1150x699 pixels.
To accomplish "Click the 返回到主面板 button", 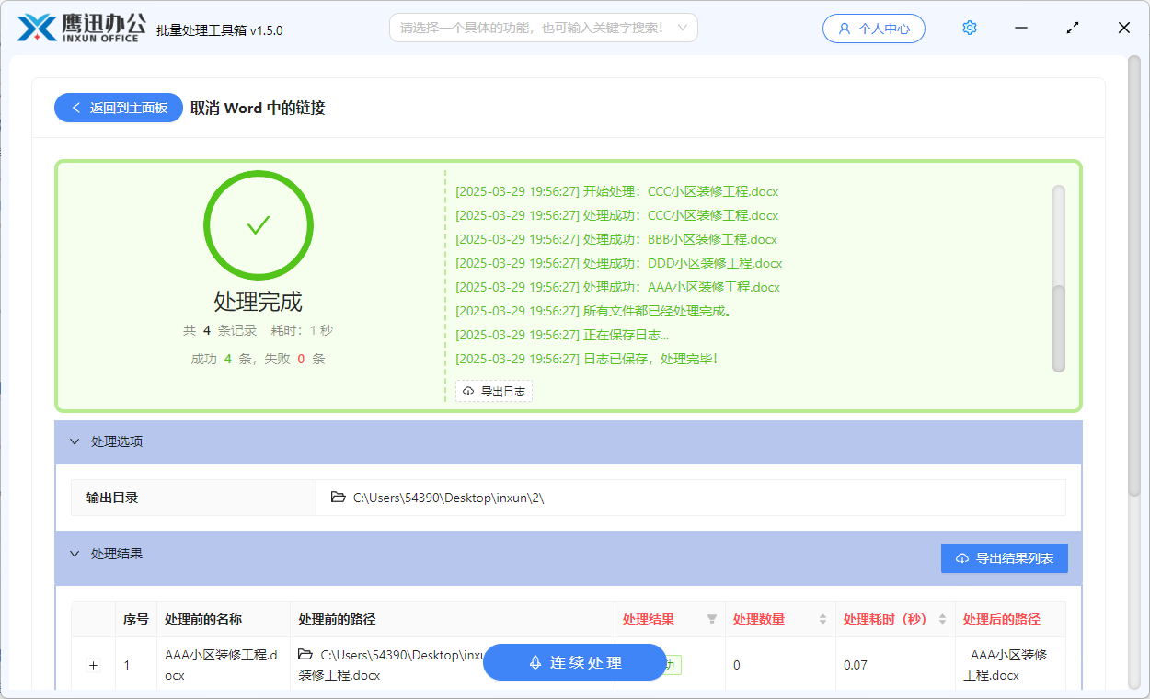I will pos(118,107).
